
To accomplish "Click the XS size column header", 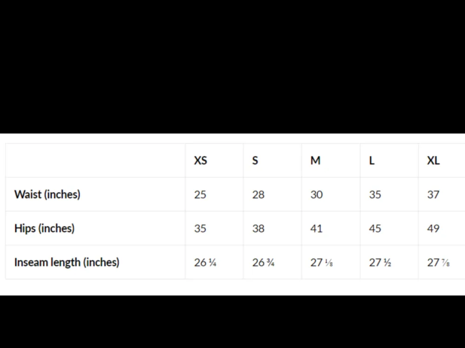I will pos(200,161).
